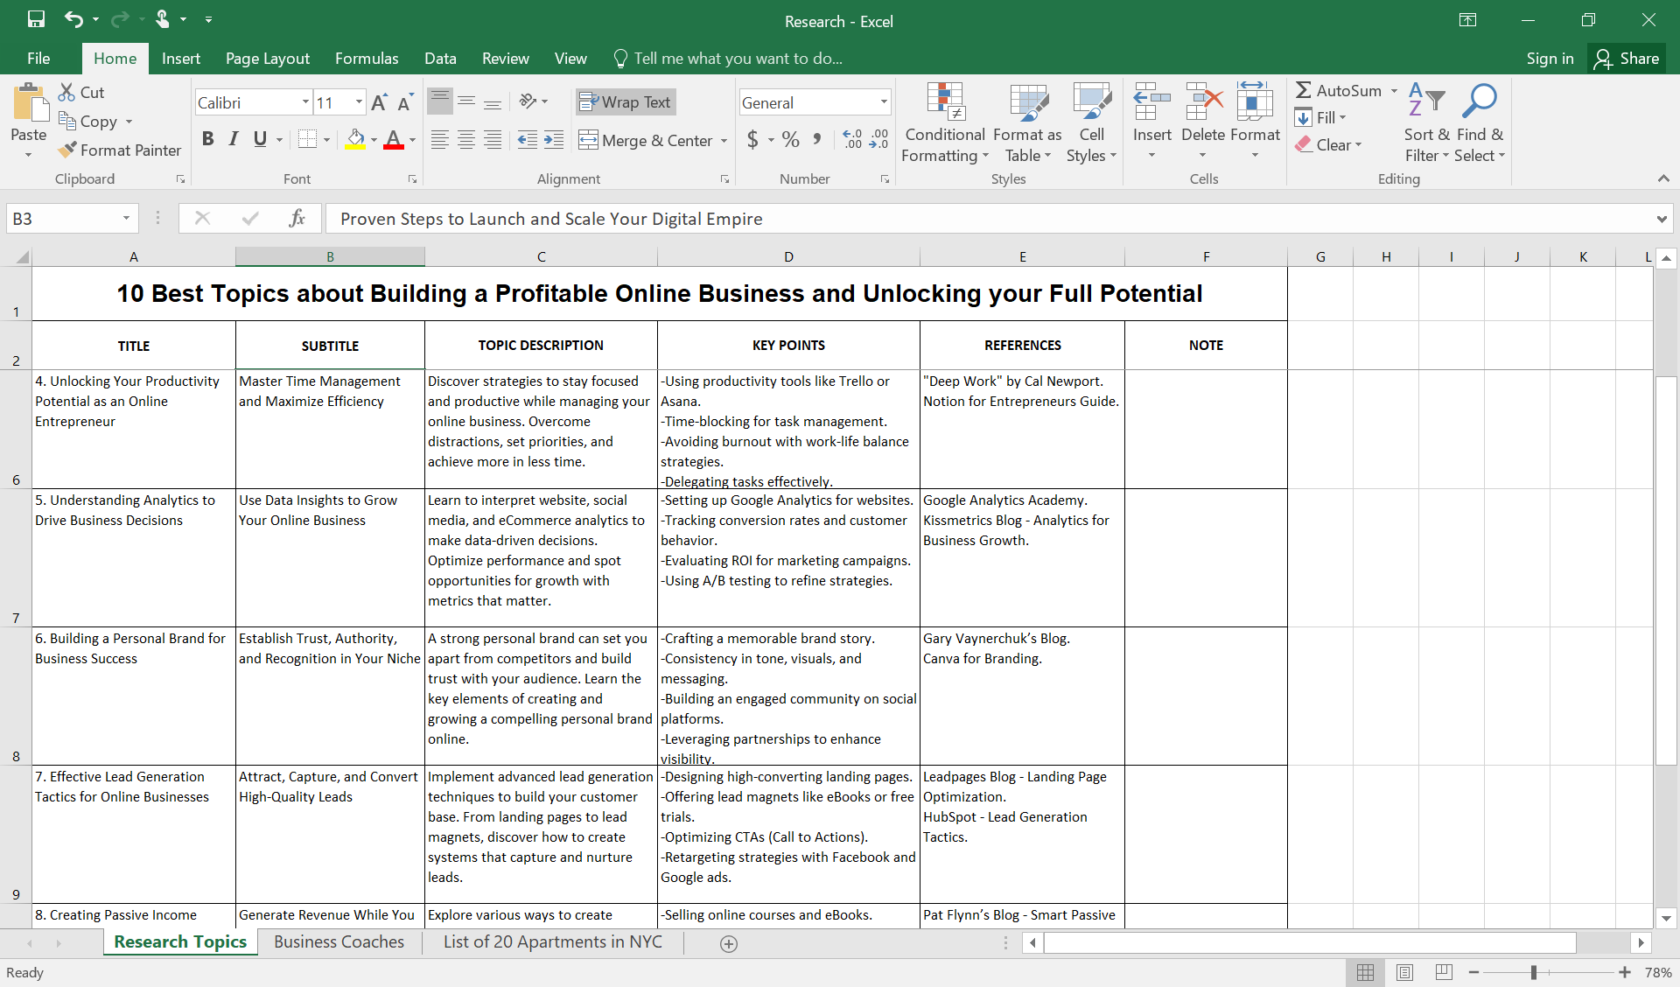This screenshot has height=987, width=1680.
Task: Switch to List of 20 Apartments in NYC sheet
Action: point(553,942)
